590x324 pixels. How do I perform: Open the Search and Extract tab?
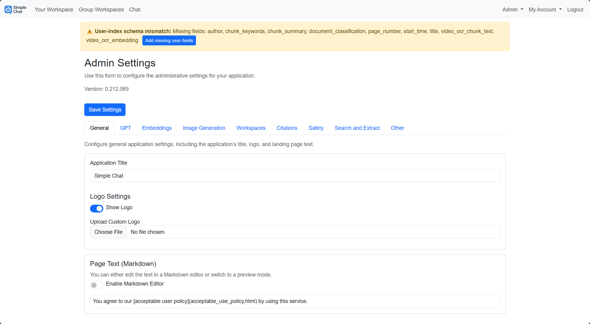(x=357, y=128)
